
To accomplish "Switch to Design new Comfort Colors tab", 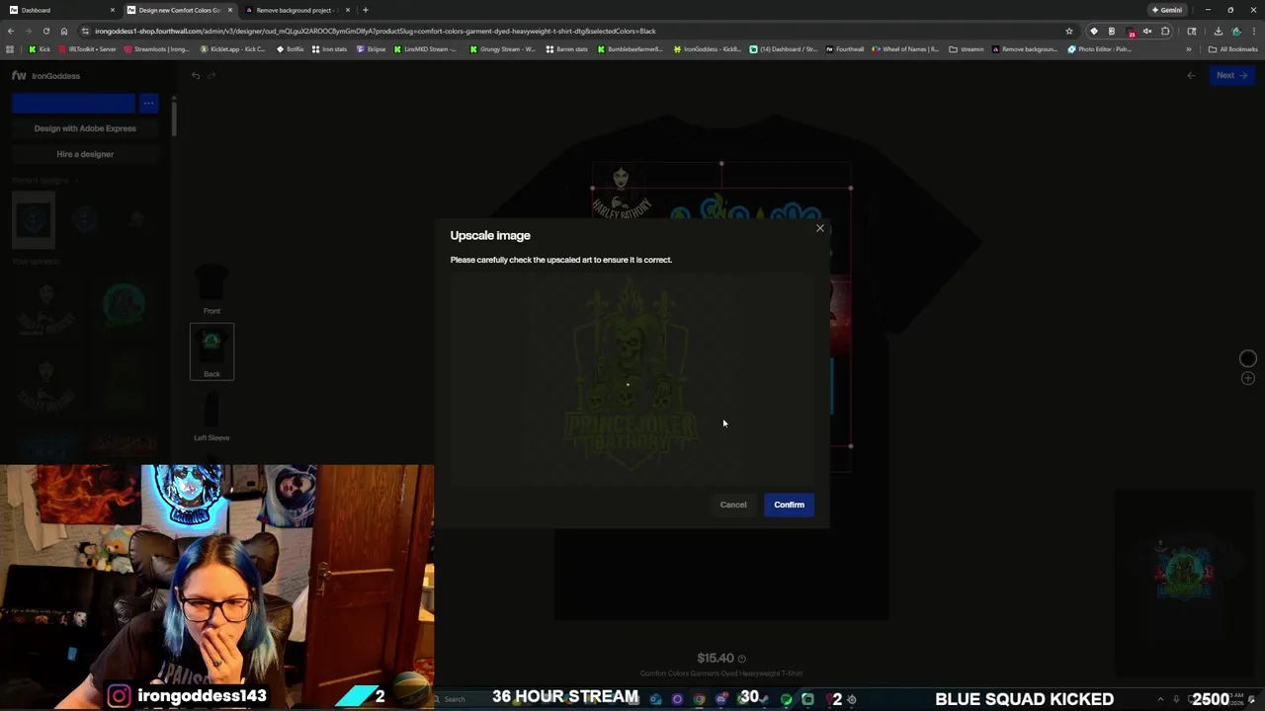I will (178, 10).
